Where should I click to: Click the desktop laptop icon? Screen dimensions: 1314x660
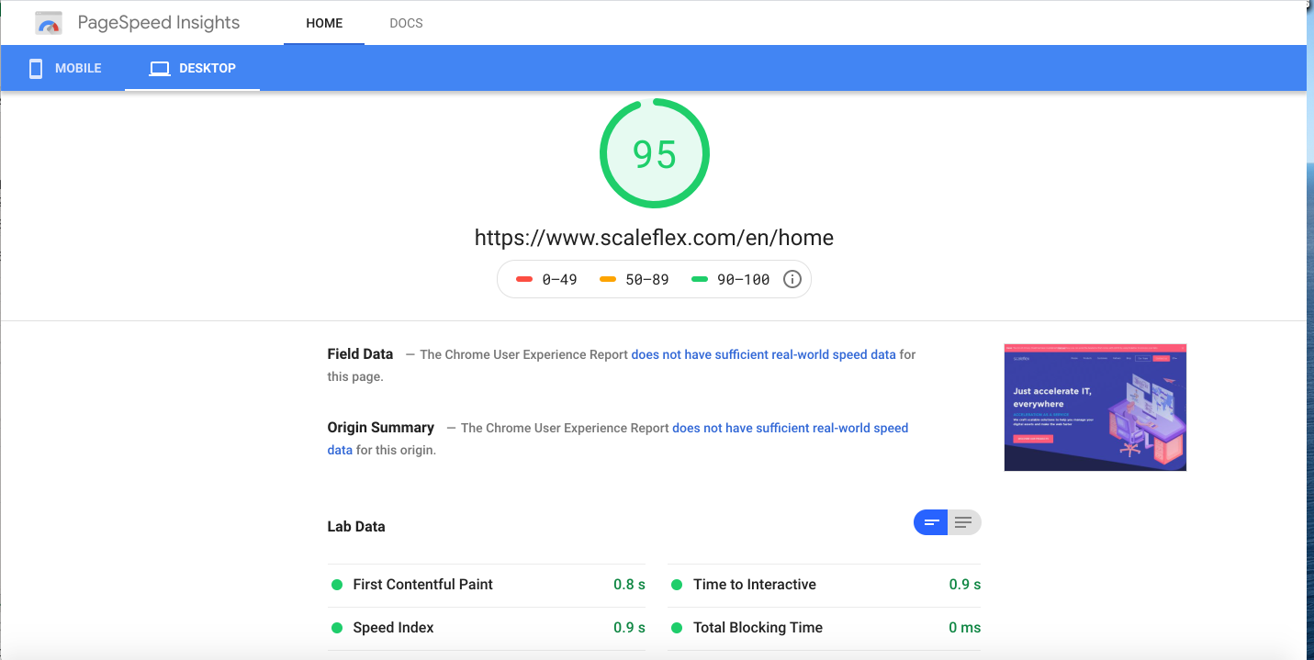(x=160, y=69)
